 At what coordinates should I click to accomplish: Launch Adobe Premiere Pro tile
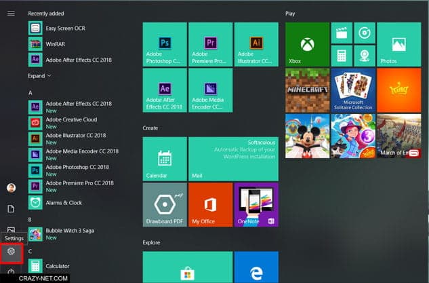210,44
